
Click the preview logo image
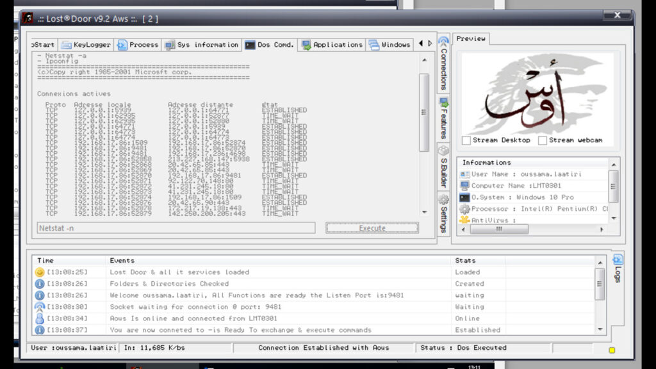click(537, 93)
